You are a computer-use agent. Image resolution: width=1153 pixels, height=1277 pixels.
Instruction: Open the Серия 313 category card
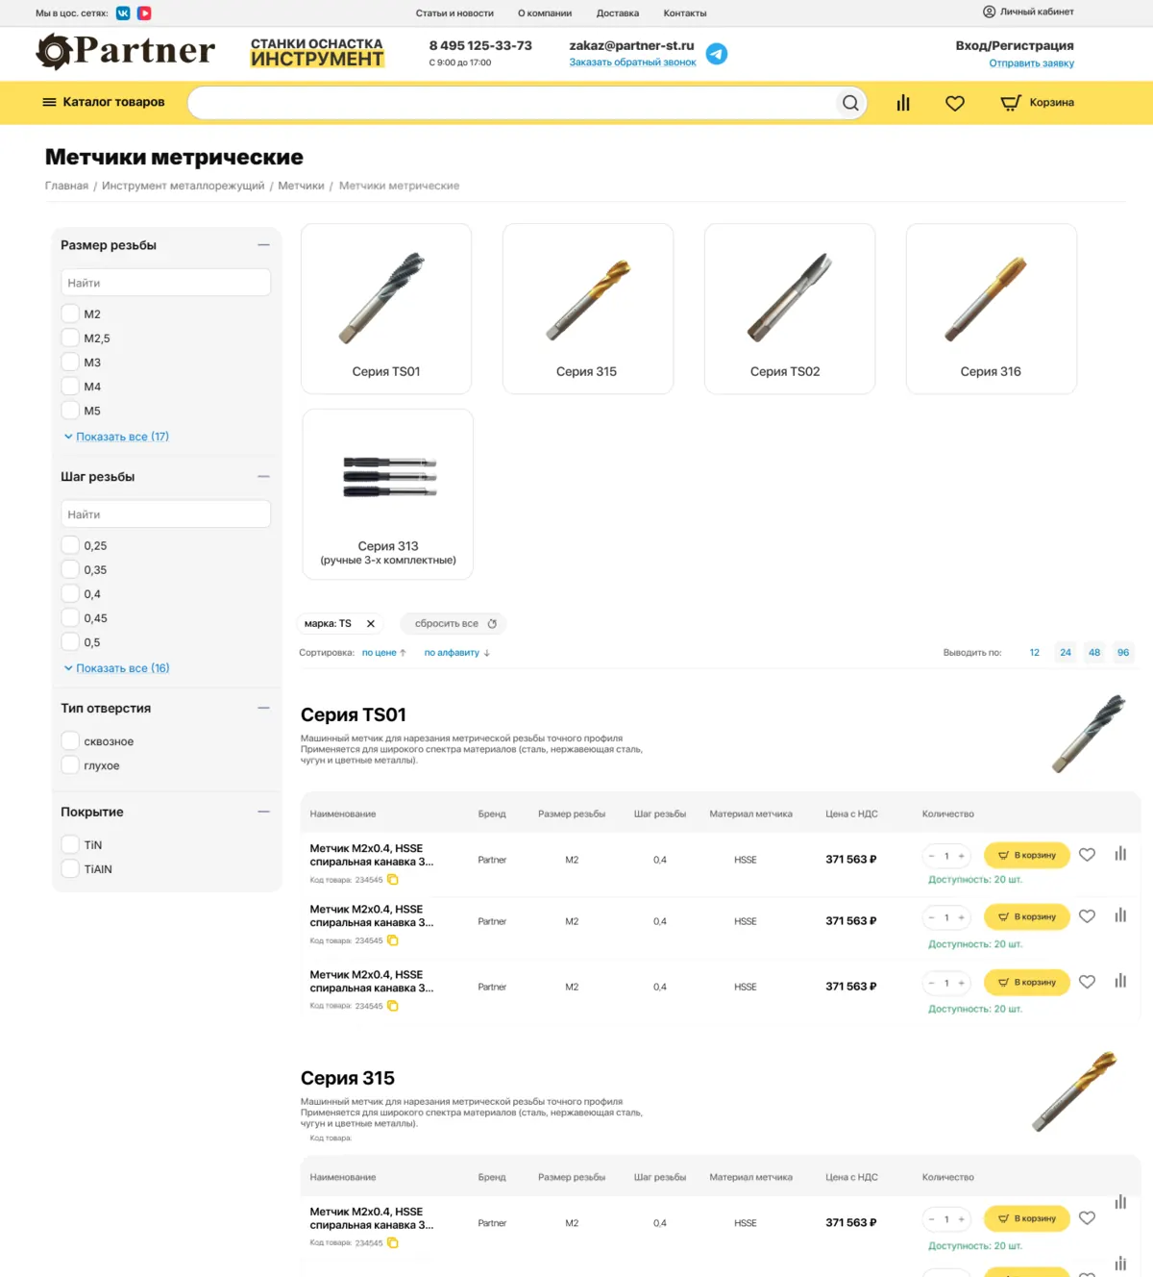[x=388, y=494]
